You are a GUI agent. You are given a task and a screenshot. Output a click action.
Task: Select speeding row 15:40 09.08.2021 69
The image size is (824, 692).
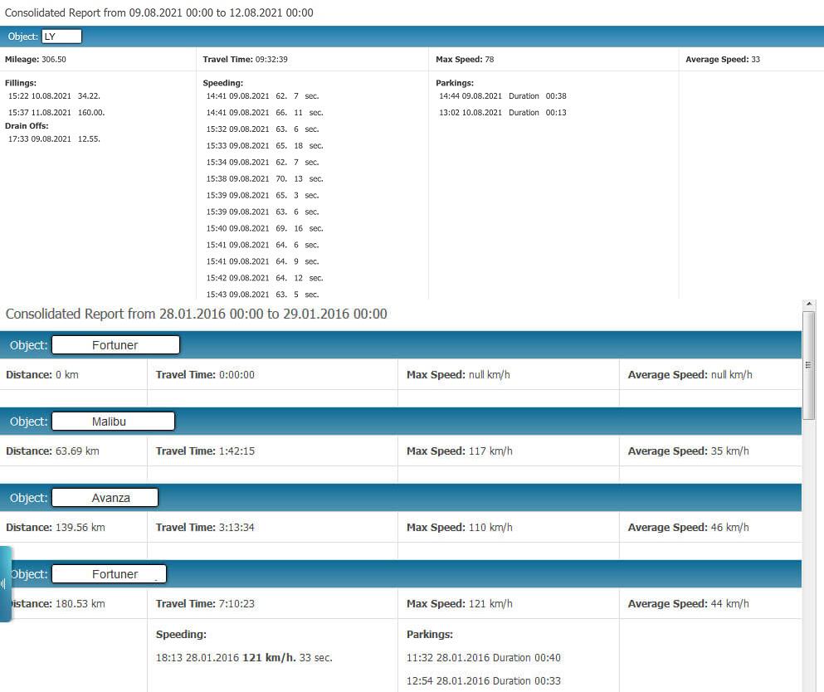[265, 228]
